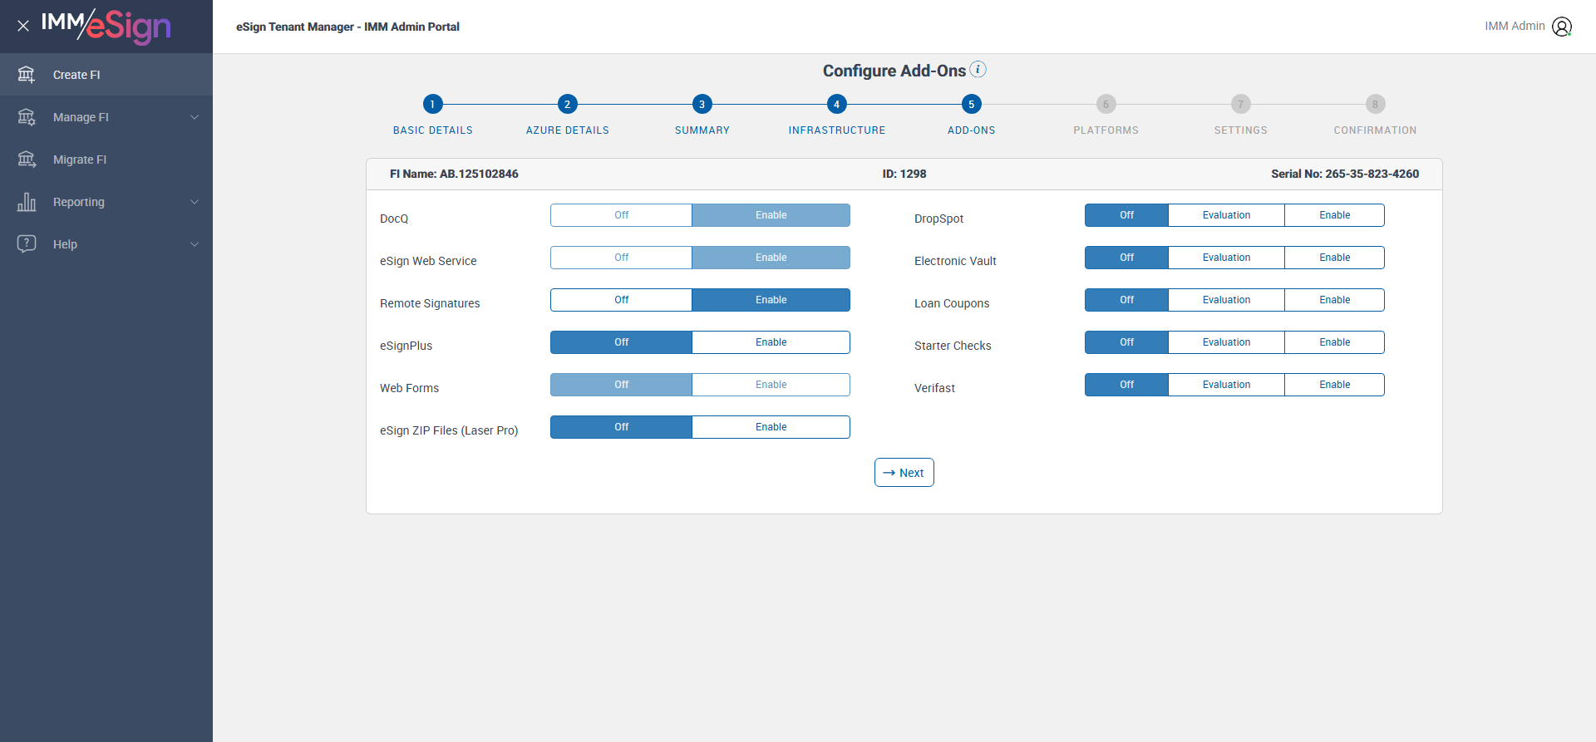Go to step 4 Infrastructure
This screenshot has width=1596, height=742.
click(x=837, y=104)
